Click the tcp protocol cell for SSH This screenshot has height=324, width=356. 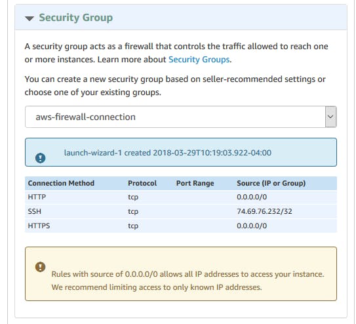133,212
